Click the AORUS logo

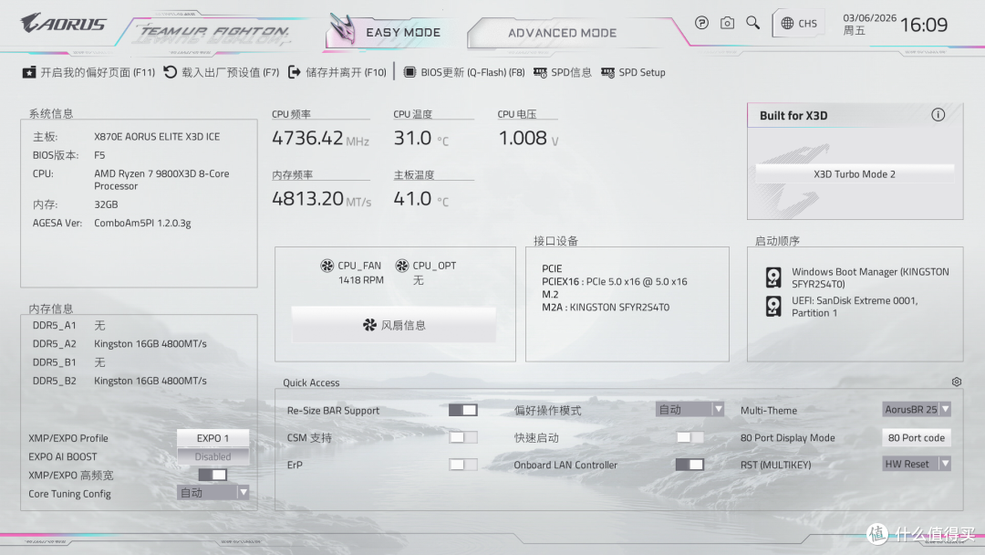click(x=63, y=24)
